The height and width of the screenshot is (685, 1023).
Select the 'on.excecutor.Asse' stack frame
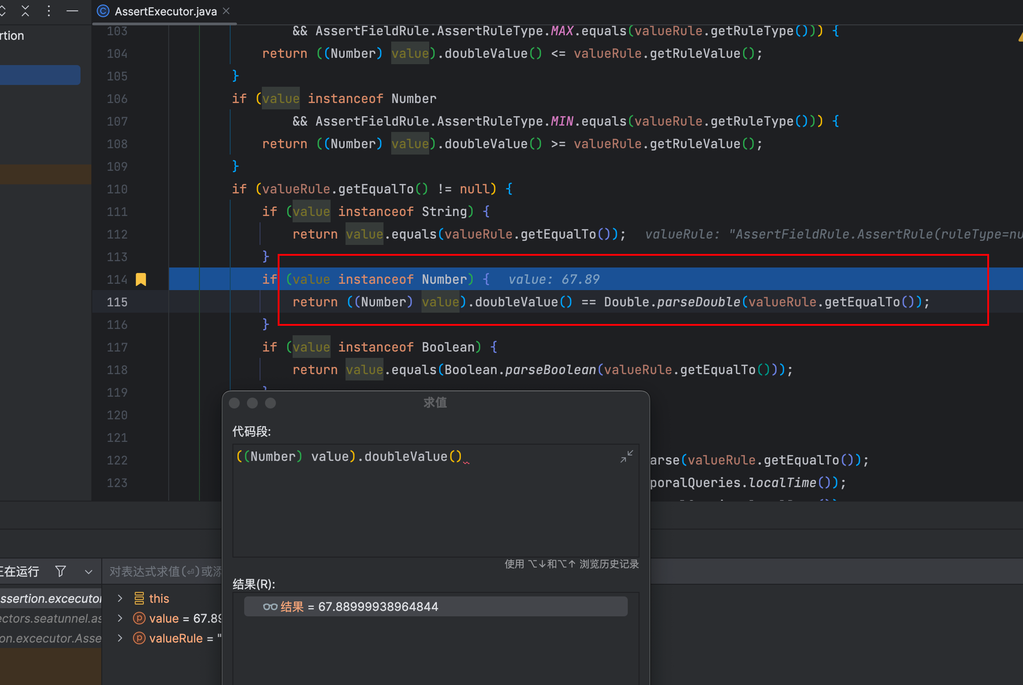[51, 638]
